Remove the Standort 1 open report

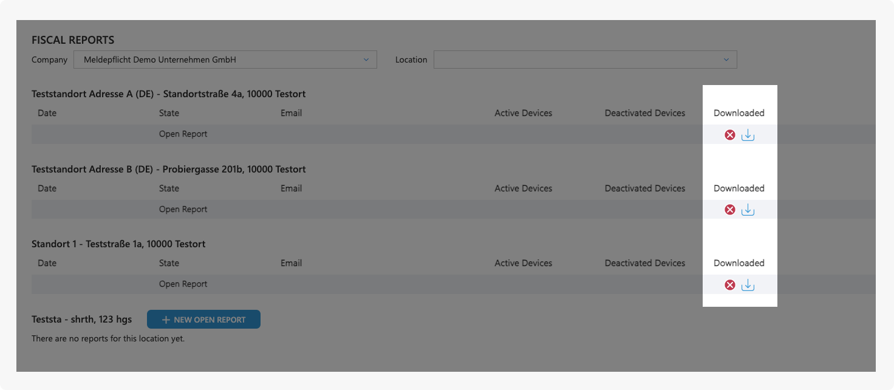[729, 284]
